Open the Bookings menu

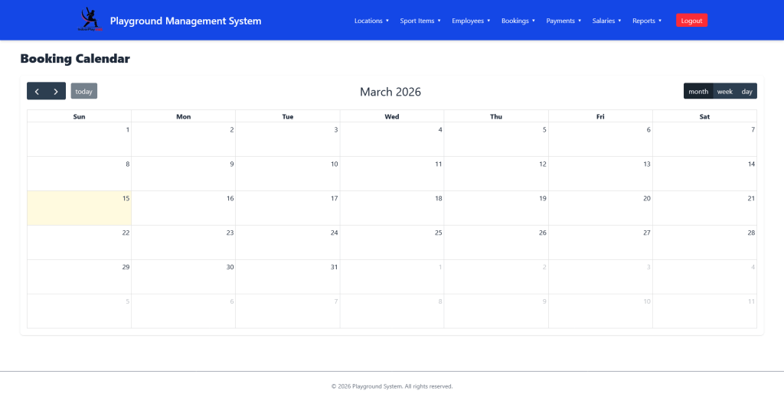click(518, 21)
